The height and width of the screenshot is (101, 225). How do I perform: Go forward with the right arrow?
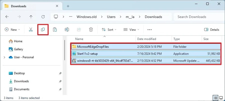(x=19, y=17)
